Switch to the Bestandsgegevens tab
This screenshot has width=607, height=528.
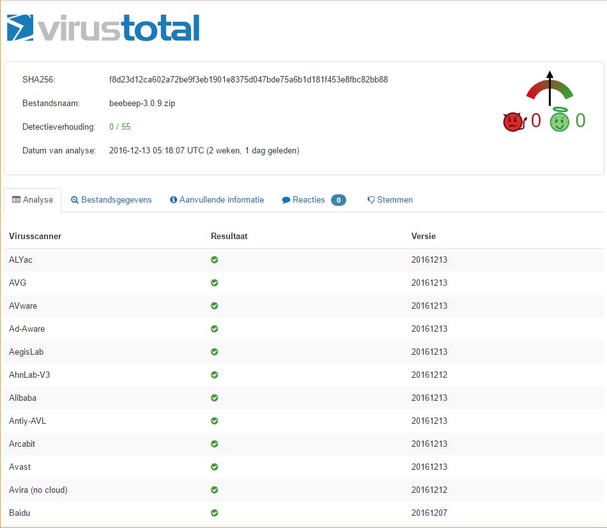[111, 200]
